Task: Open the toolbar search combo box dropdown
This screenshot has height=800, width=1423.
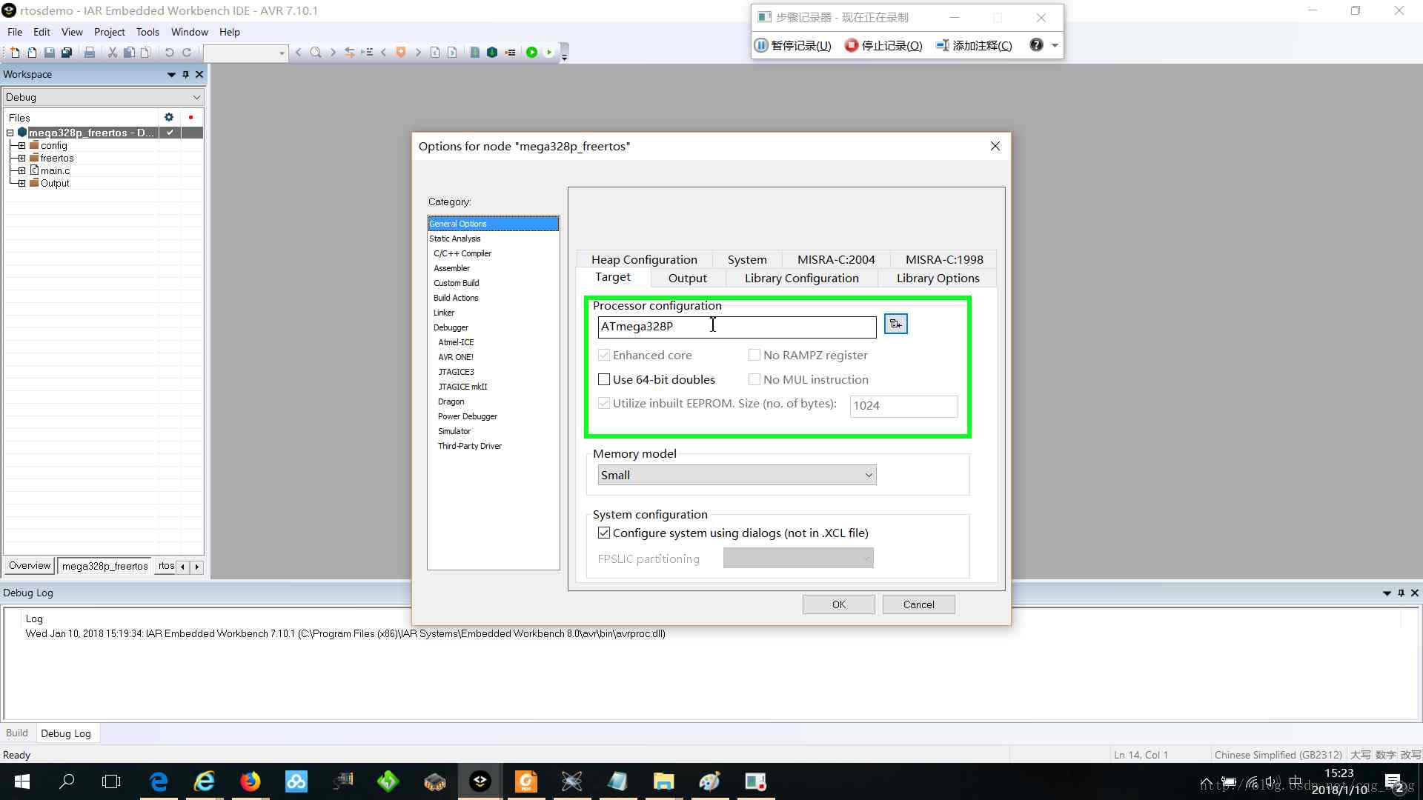Action: (x=282, y=53)
